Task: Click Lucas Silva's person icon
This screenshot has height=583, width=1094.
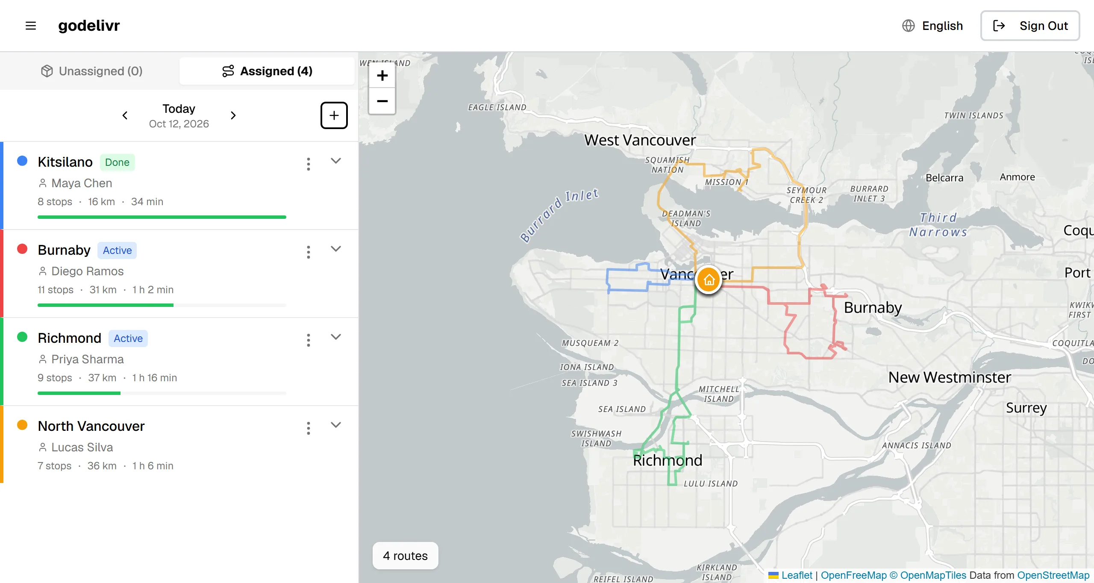Action: (x=42, y=447)
